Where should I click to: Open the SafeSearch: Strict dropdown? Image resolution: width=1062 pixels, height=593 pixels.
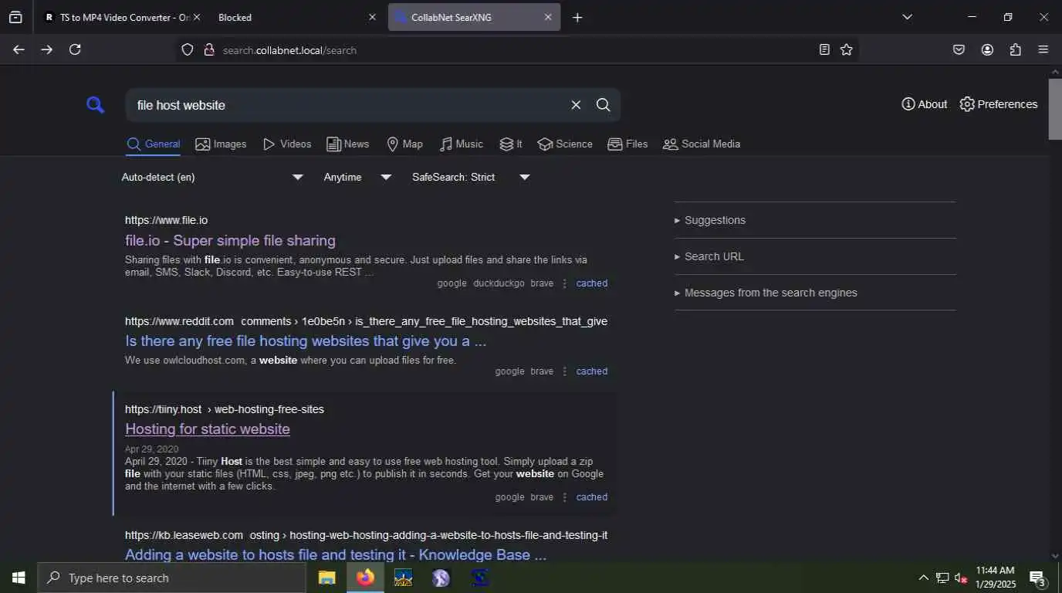[471, 177]
